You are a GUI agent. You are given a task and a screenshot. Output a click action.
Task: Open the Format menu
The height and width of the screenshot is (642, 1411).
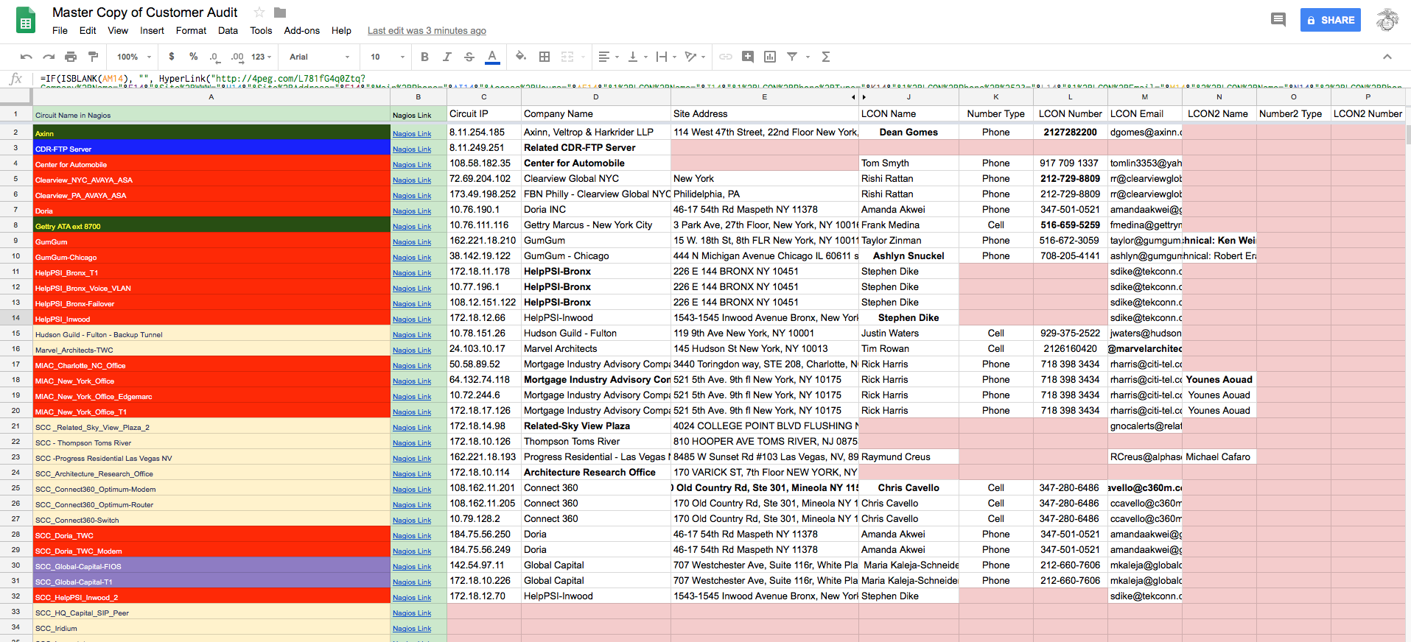(x=191, y=31)
